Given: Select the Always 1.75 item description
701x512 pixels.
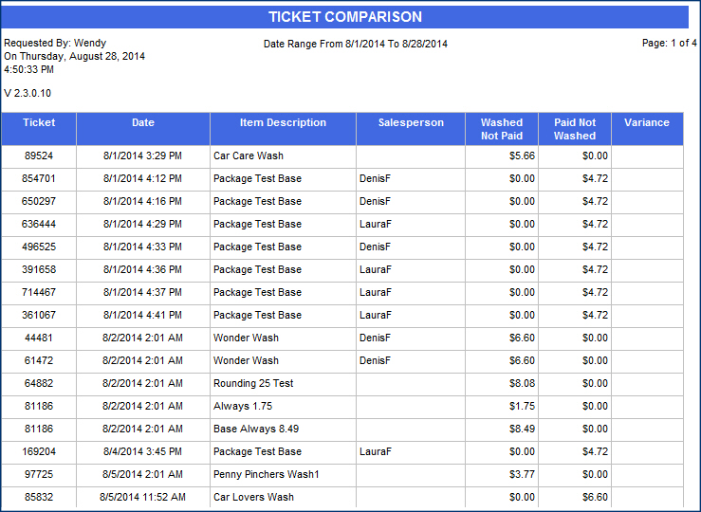Looking at the screenshot, I should 243,406.
